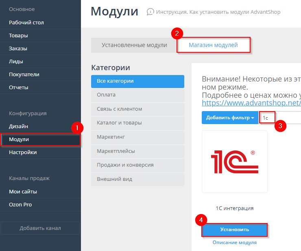This screenshot has width=301, height=251.
Task: Click the instruction info icon near the title
Action: click(x=150, y=12)
